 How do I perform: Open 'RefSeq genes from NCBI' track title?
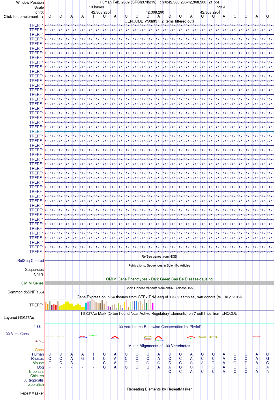point(159,256)
